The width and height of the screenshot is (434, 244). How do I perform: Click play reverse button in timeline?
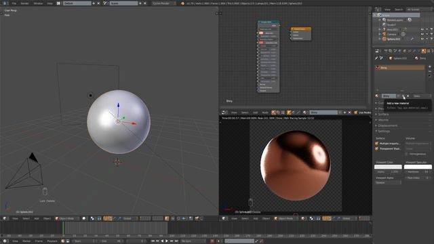pos(162,241)
